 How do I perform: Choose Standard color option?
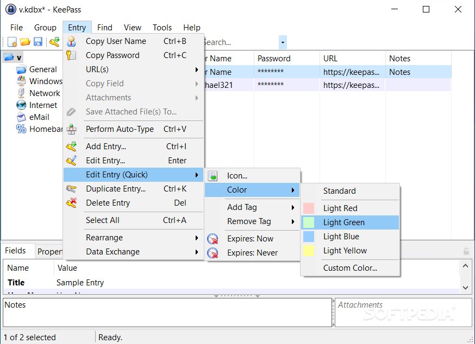click(350, 191)
